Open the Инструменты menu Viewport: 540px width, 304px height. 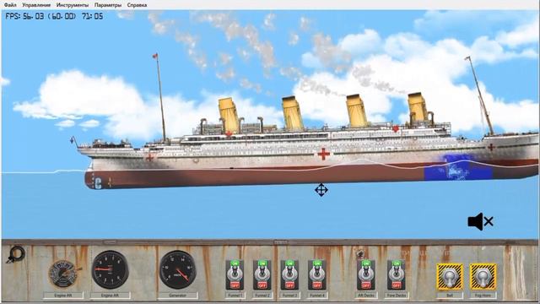pyautogui.click(x=73, y=5)
